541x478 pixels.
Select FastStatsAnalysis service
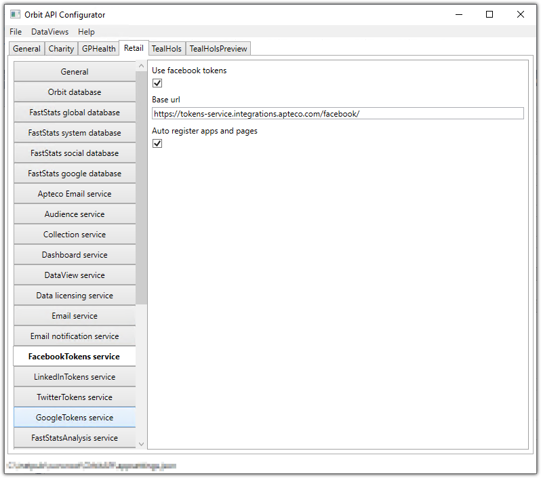pyautogui.click(x=75, y=438)
